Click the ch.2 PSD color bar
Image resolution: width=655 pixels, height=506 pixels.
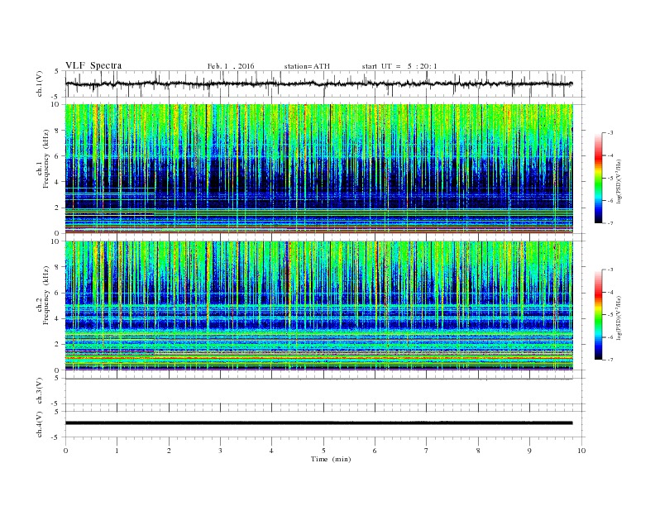pos(599,315)
